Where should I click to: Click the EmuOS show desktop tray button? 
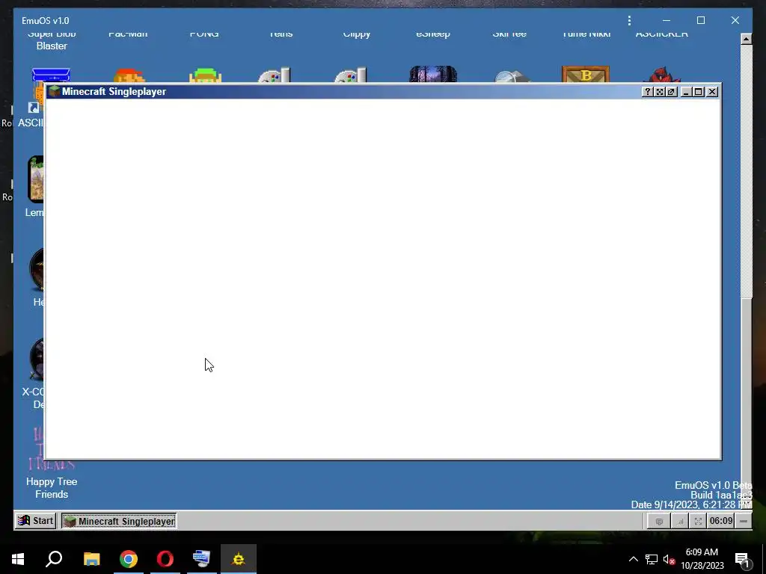pos(744,521)
